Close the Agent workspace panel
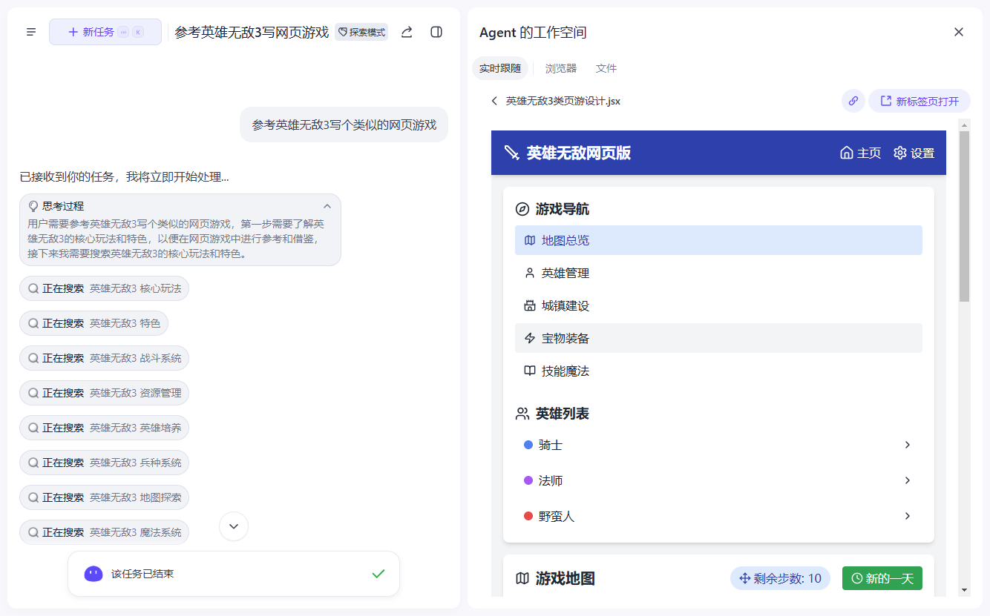The image size is (990, 616). pyautogui.click(x=959, y=32)
